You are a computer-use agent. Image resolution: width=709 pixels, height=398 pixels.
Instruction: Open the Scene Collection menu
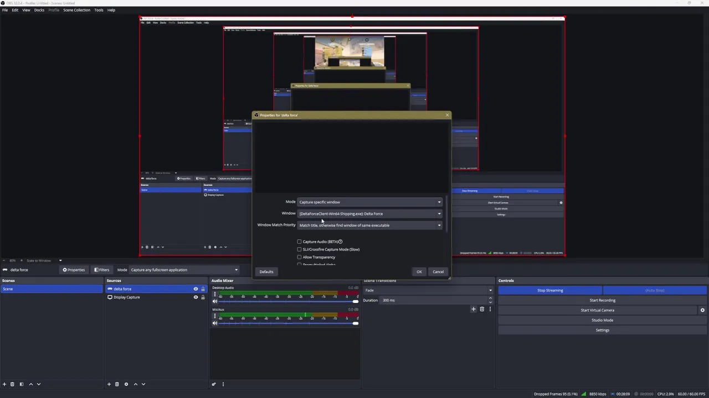pyautogui.click(x=76, y=10)
